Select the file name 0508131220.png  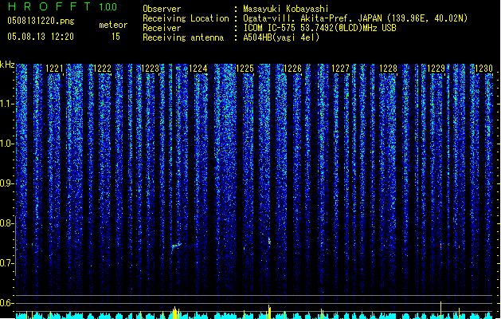click(41, 21)
